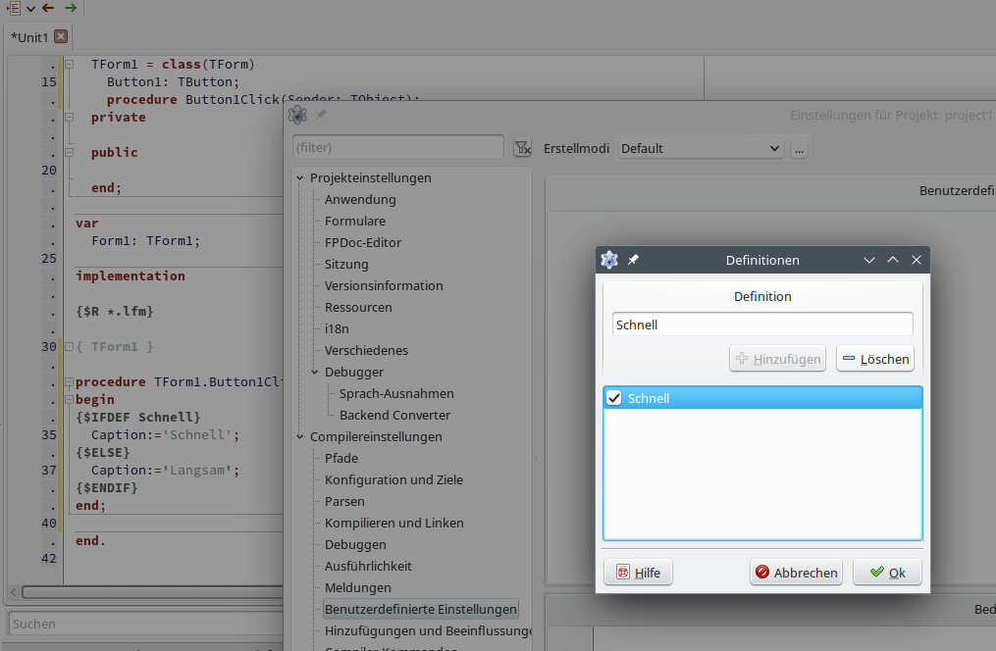Image resolution: width=996 pixels, height=651 pixels.
Task: Fold the begin block in code editor
Action: [x=70, y=400]
